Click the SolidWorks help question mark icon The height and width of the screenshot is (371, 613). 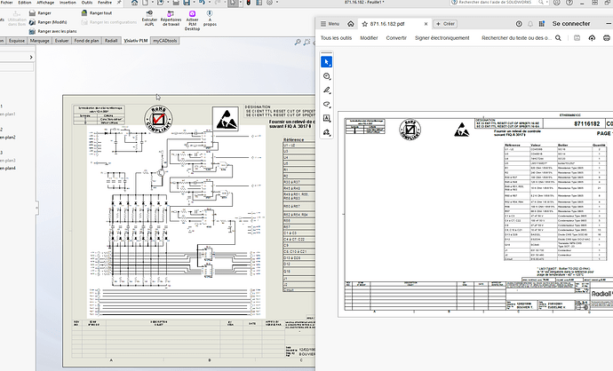point(569,3)
